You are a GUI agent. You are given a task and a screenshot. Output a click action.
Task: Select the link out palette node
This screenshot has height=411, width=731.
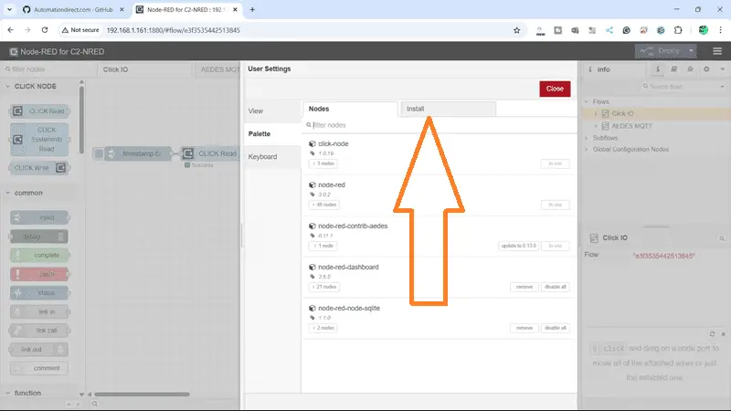(39, 350)
